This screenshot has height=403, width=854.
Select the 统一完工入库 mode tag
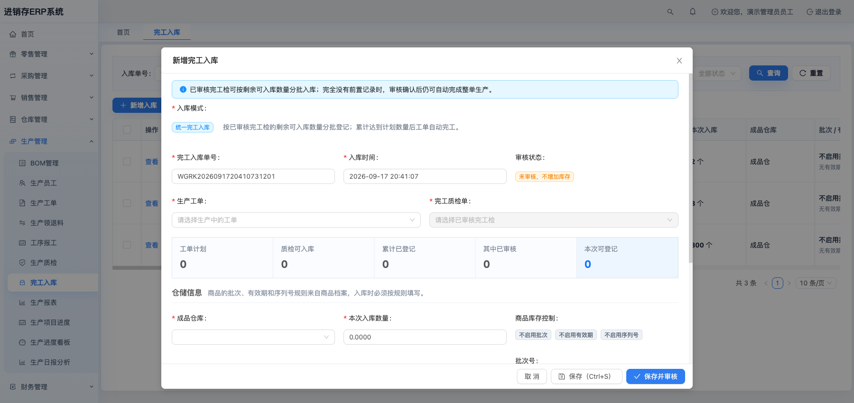coord(193,127)
